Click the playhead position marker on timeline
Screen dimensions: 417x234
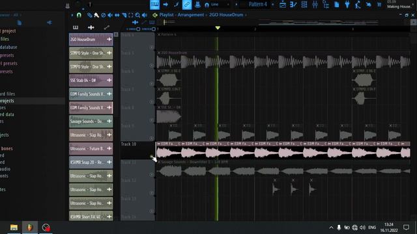coord(218,28)
